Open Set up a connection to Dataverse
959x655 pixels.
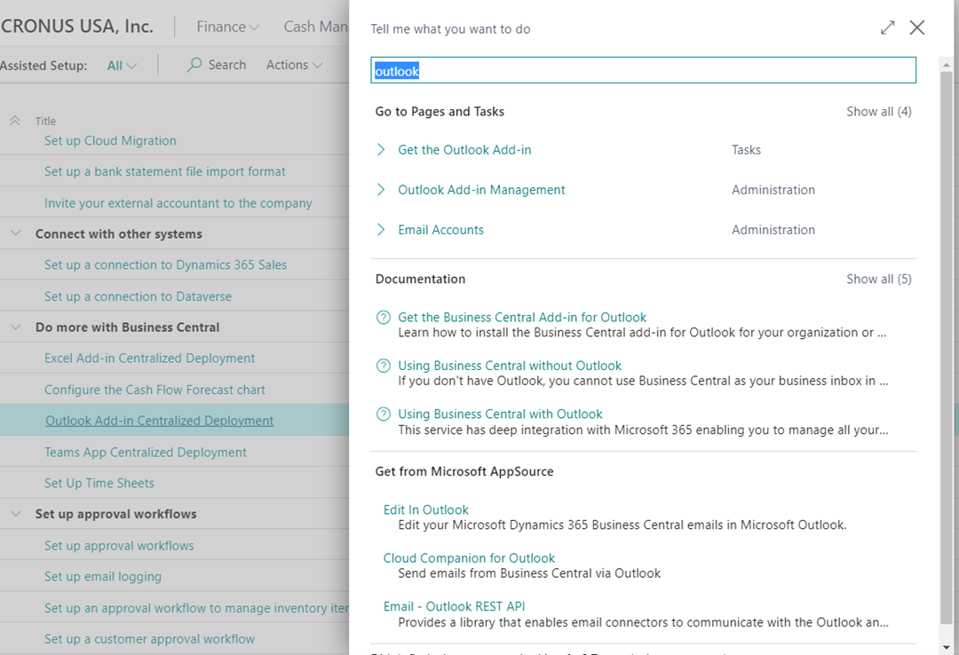[x=138, y=296]
